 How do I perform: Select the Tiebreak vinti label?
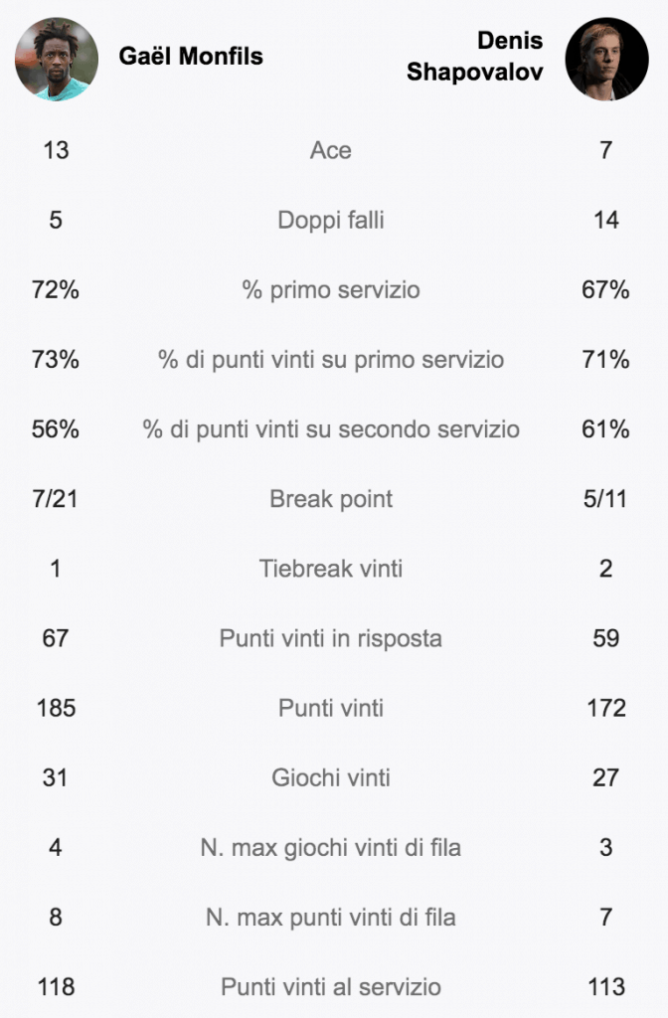tap(331, 569)
